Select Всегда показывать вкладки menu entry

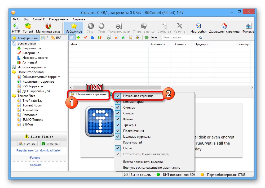(x=154, y=162)
